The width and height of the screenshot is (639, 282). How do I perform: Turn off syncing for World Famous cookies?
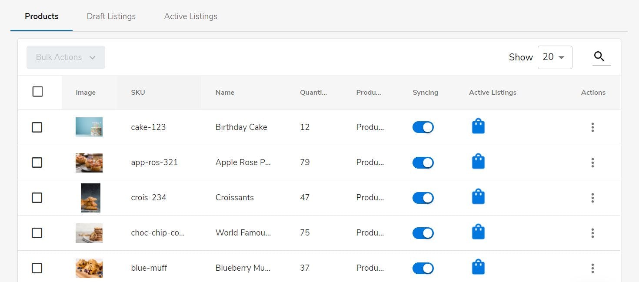[423, 233]
